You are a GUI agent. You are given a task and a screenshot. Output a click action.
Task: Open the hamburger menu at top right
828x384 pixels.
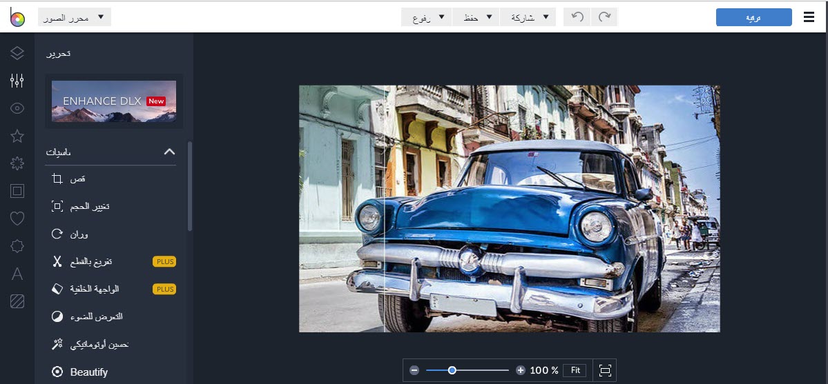[809, 17]
